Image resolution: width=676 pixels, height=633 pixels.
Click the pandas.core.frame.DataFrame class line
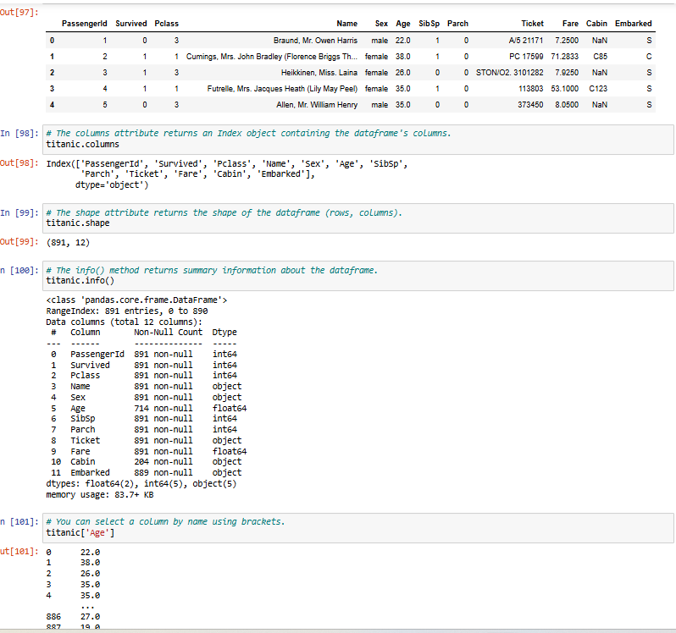(136, 300)
